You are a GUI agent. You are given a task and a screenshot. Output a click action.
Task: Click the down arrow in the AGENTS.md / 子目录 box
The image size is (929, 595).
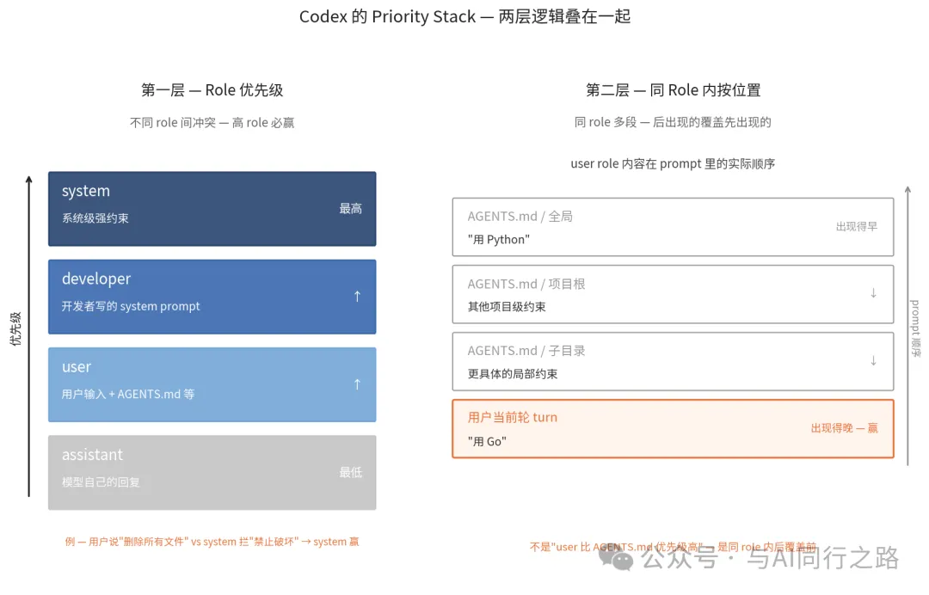(873, 360)
